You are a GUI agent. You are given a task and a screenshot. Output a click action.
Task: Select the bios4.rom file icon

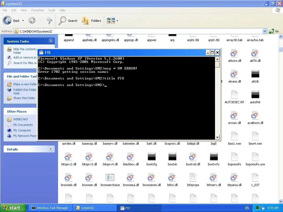tap(255, 136)
